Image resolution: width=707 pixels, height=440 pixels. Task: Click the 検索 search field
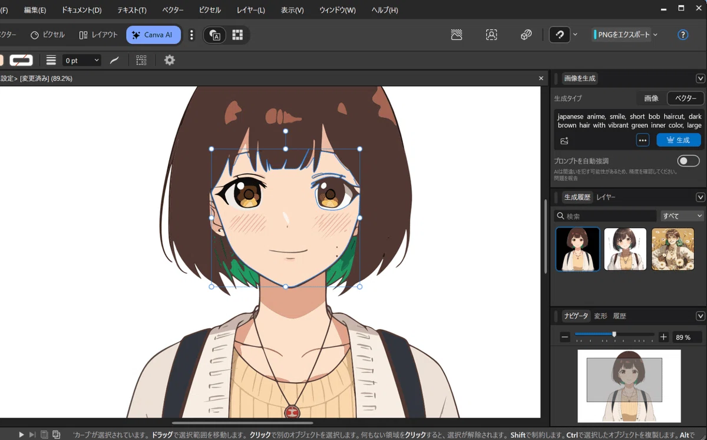pyautogui.click(x=605, y=216)
